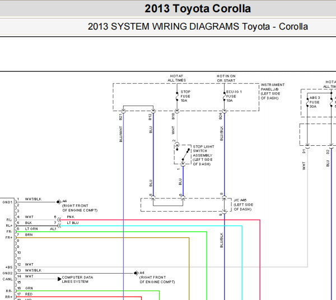The image size is (336, 300).
Task: Click the "RL-" terminal label
Action: pyautogui.click(x=9, y=220)
